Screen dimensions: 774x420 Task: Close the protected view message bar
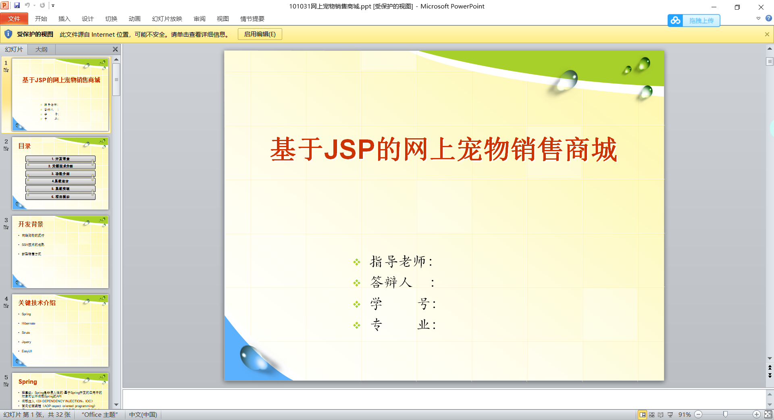[x=767, y=34]
